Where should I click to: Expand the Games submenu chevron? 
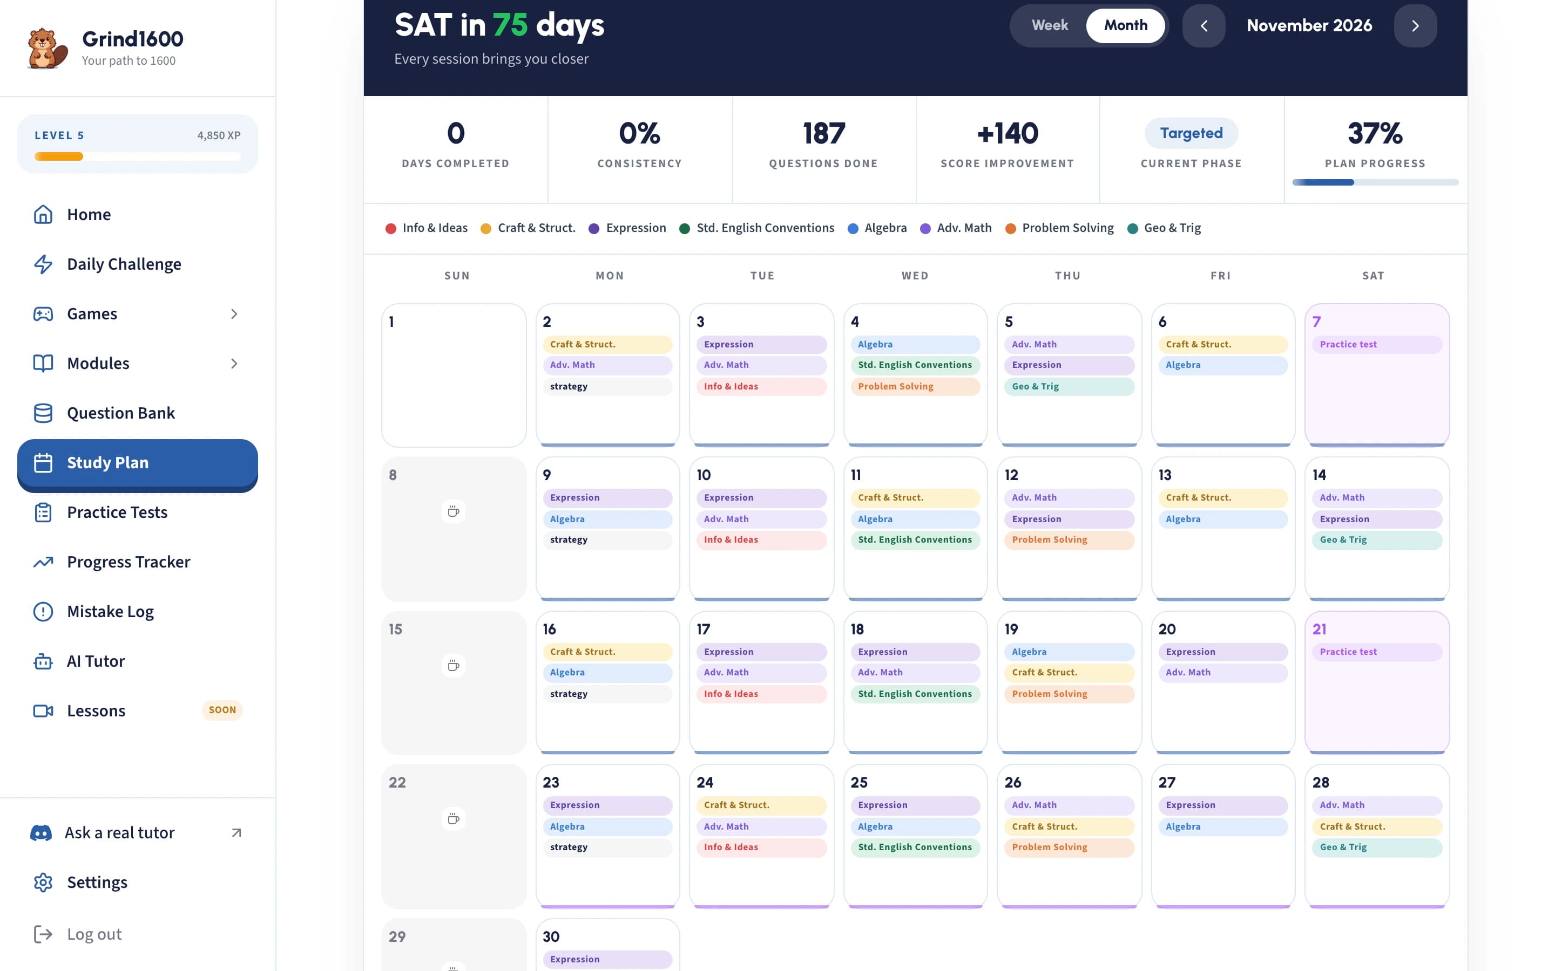(234, 314)
